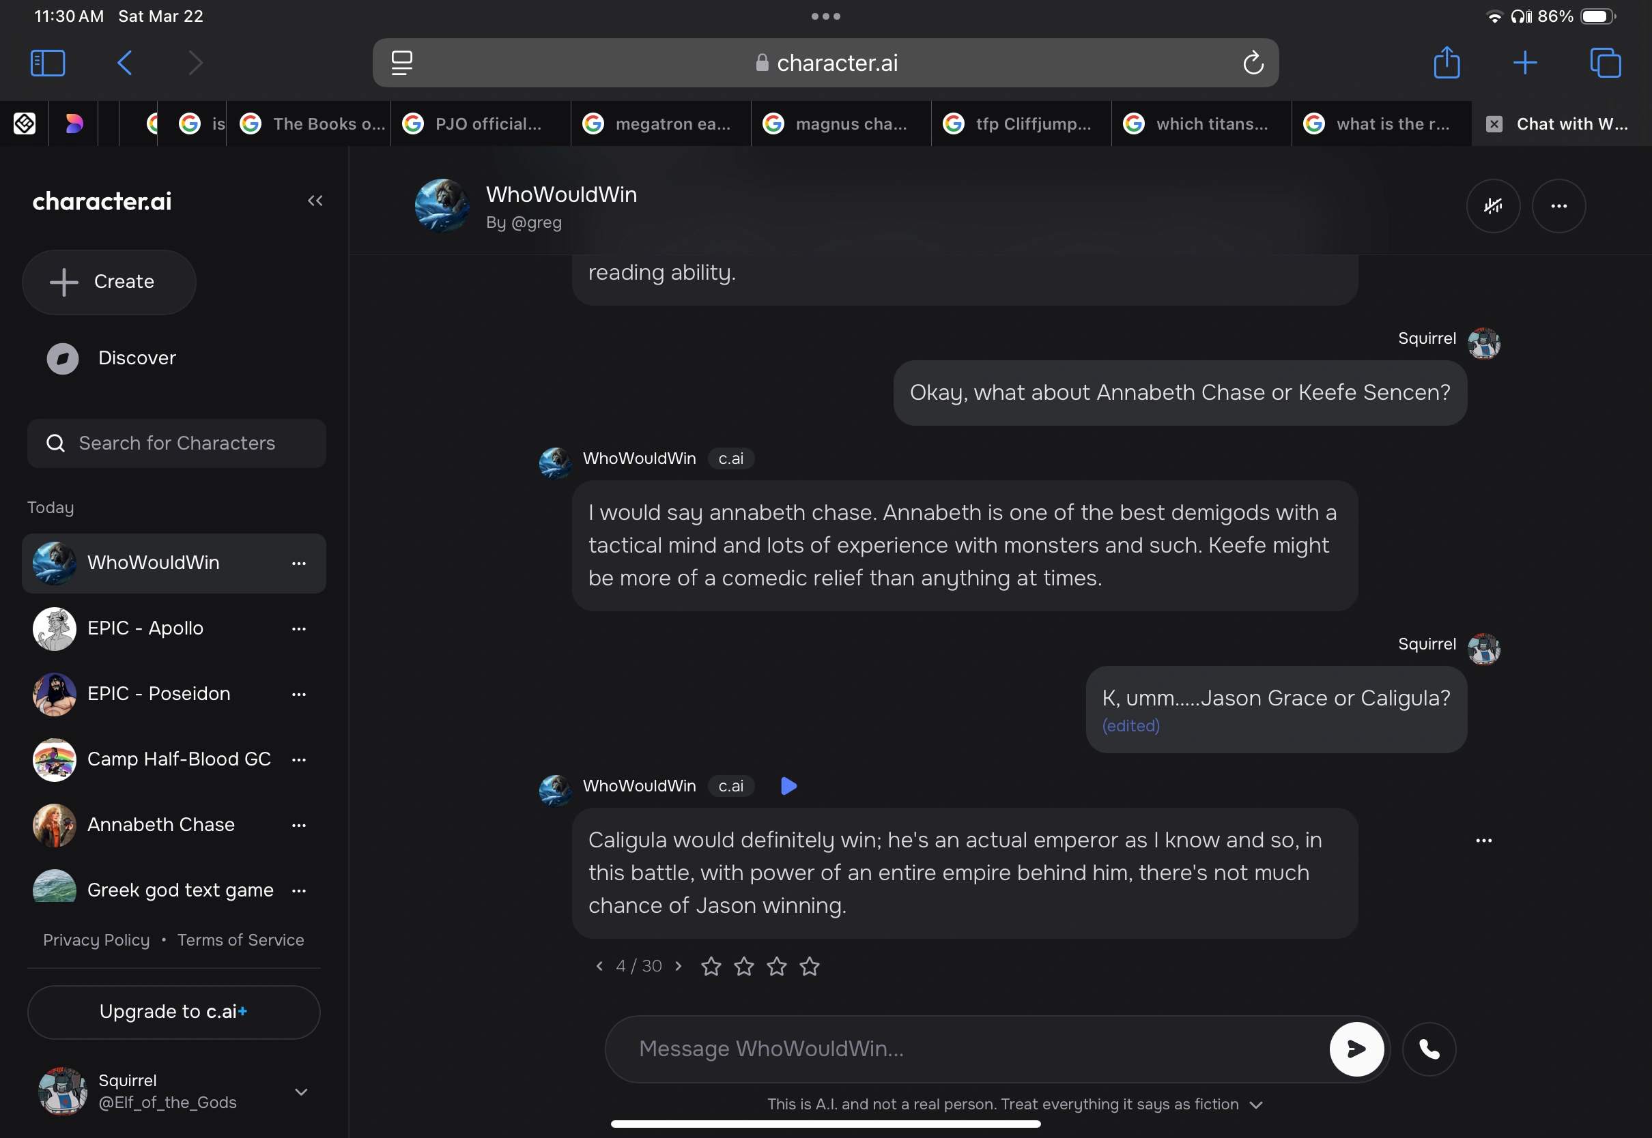Toggle Safari sidebar panel

[48, 63]
